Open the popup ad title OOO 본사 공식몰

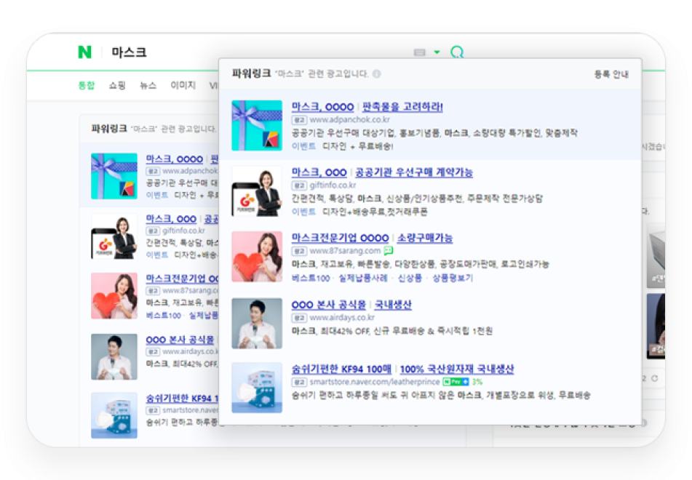point(329,305)
